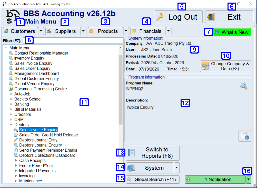Focus the Filter (F7) text field
257x188 pixels.
(x=73, y=40)
